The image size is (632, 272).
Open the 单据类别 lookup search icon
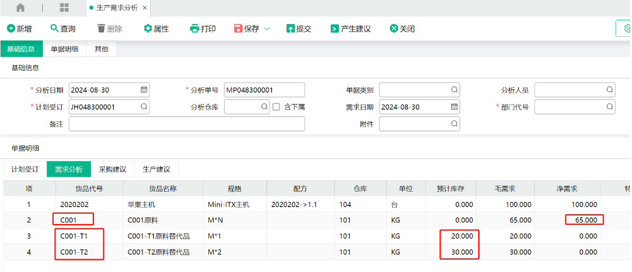click(x=454, y=90)
